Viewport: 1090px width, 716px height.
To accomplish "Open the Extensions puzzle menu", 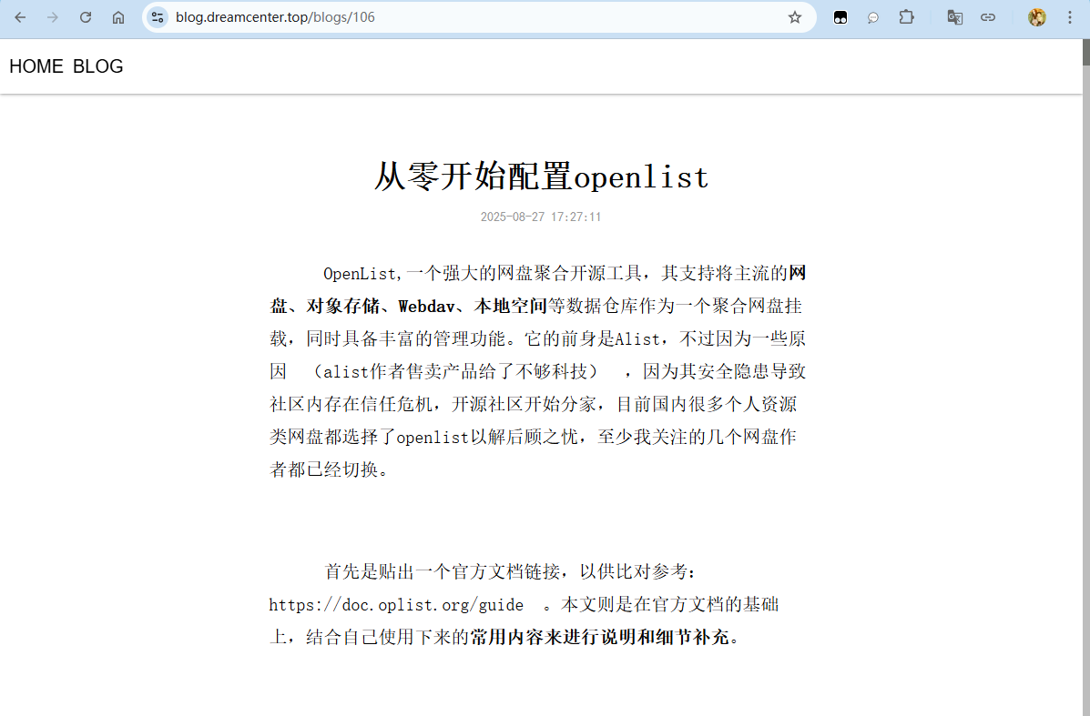I will point(906,17).
